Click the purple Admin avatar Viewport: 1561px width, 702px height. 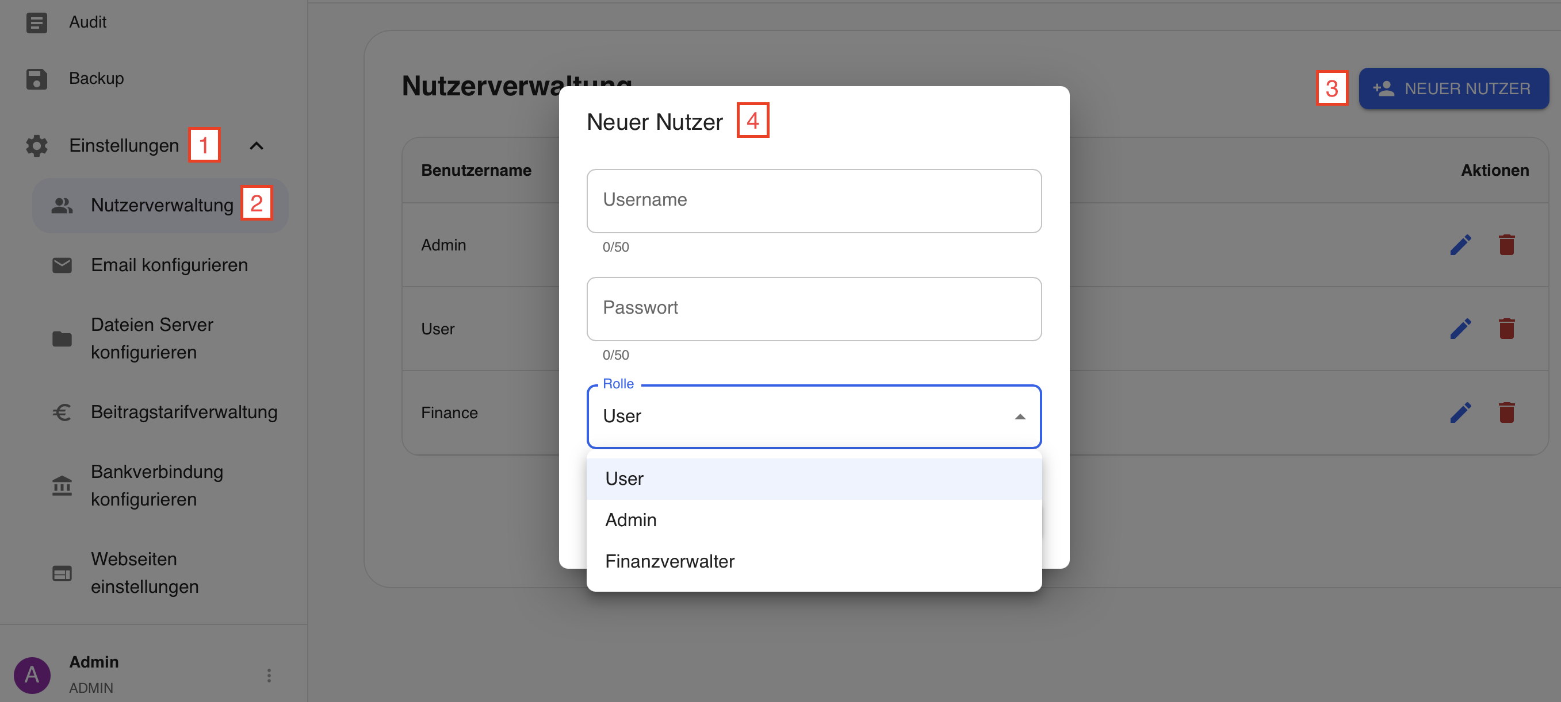point(32,675)
